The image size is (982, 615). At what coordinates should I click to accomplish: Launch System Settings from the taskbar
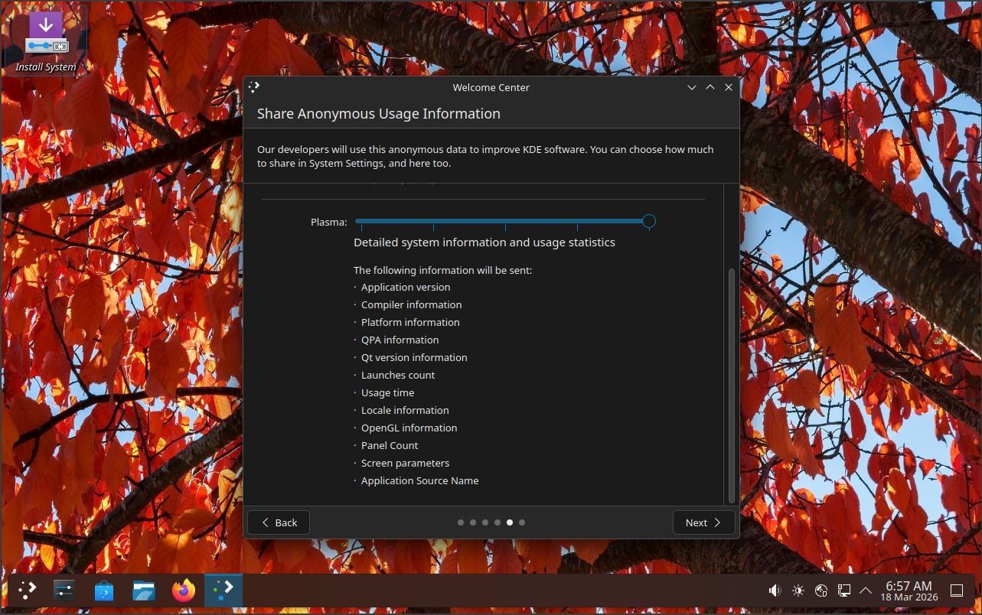64,591
